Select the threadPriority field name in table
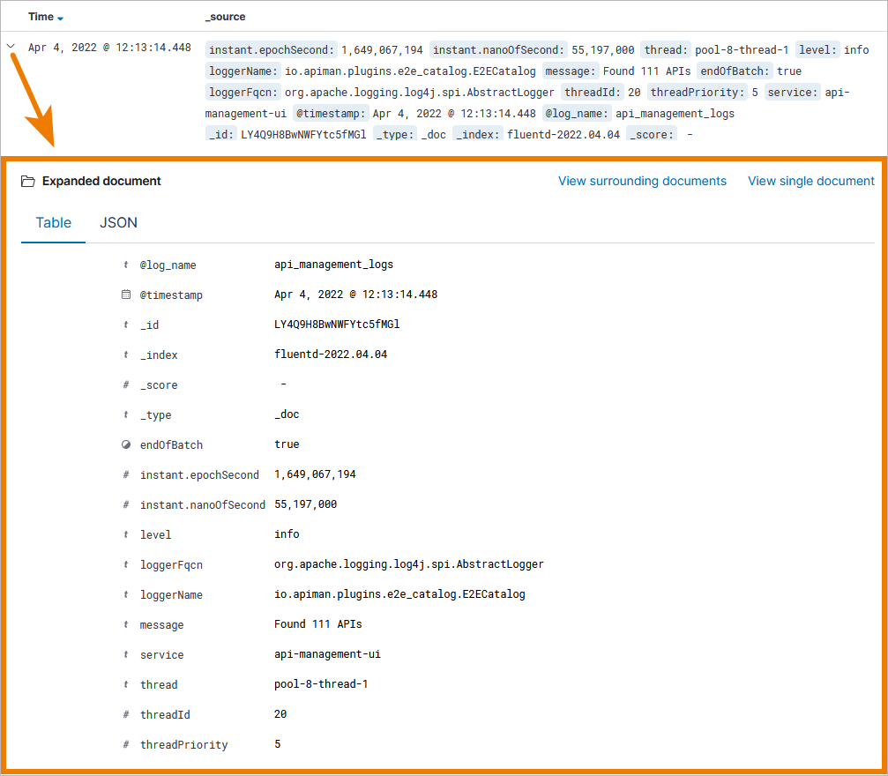 184,745
